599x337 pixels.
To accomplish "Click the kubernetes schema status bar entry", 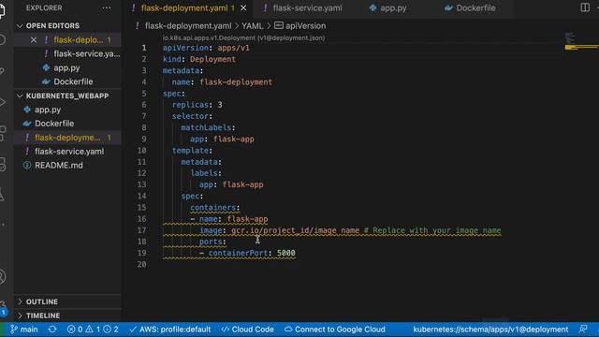I will pos(490,330).
